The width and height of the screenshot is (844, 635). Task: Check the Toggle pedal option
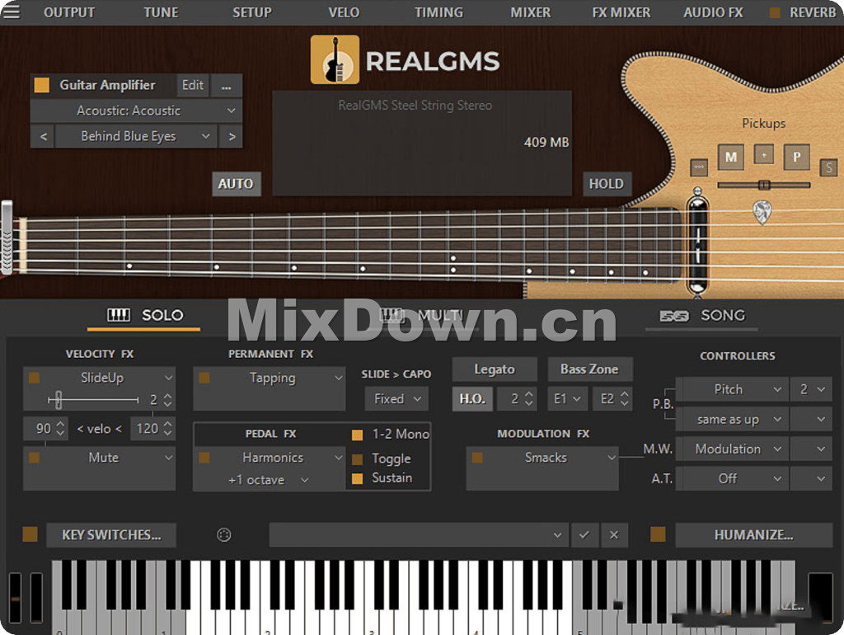pos(358,459)
